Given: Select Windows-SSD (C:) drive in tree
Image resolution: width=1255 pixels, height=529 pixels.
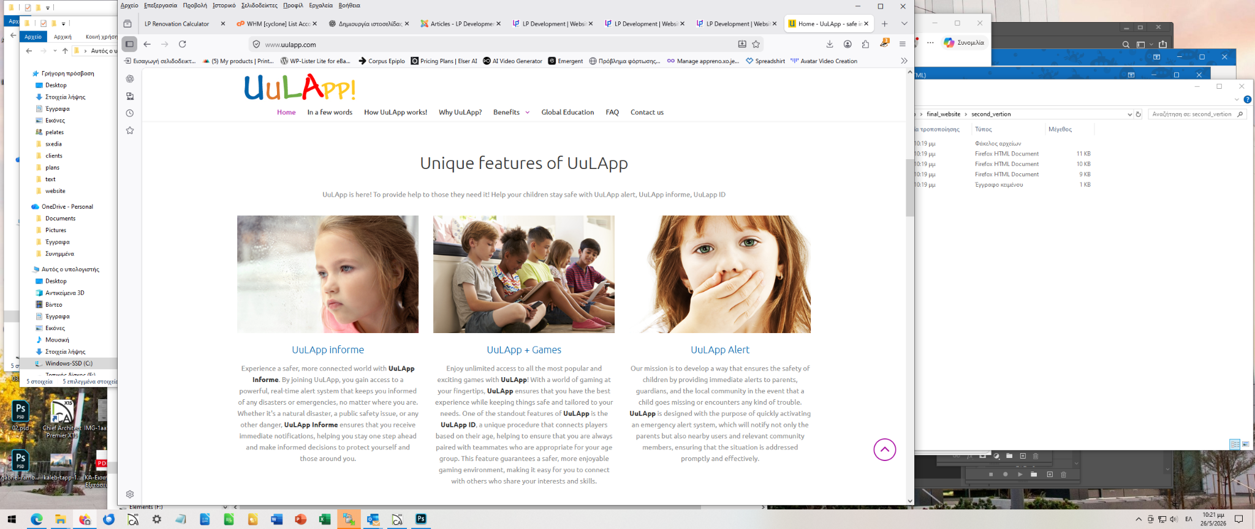Looking at the screenshot, I should tap(69, 363).
